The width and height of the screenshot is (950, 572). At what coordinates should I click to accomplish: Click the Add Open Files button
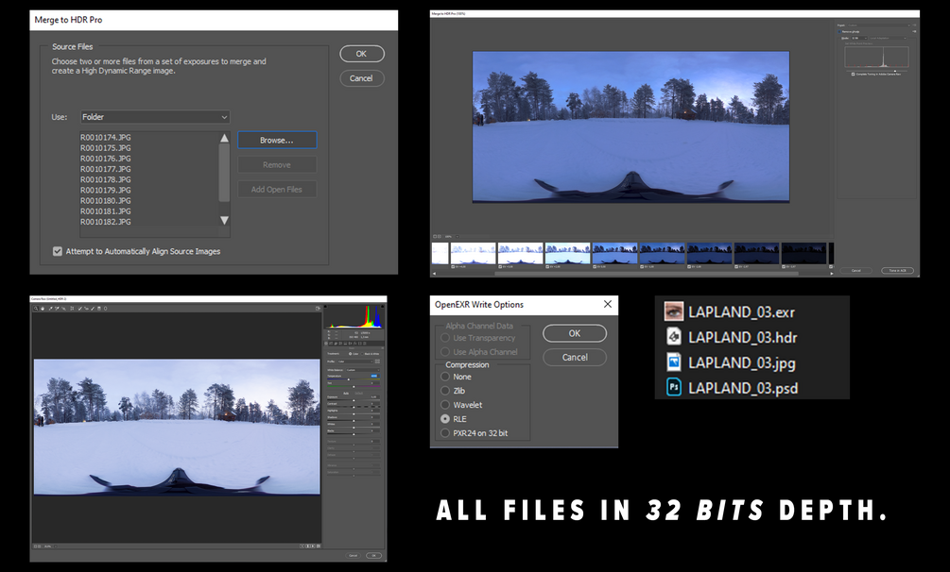coord(277,190)
